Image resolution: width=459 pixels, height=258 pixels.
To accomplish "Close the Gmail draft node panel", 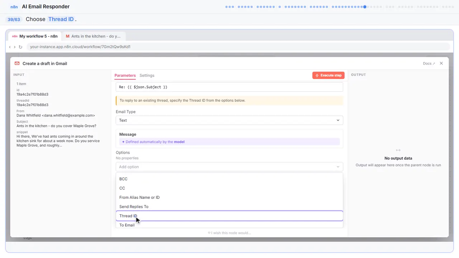I will click(441, 63).
